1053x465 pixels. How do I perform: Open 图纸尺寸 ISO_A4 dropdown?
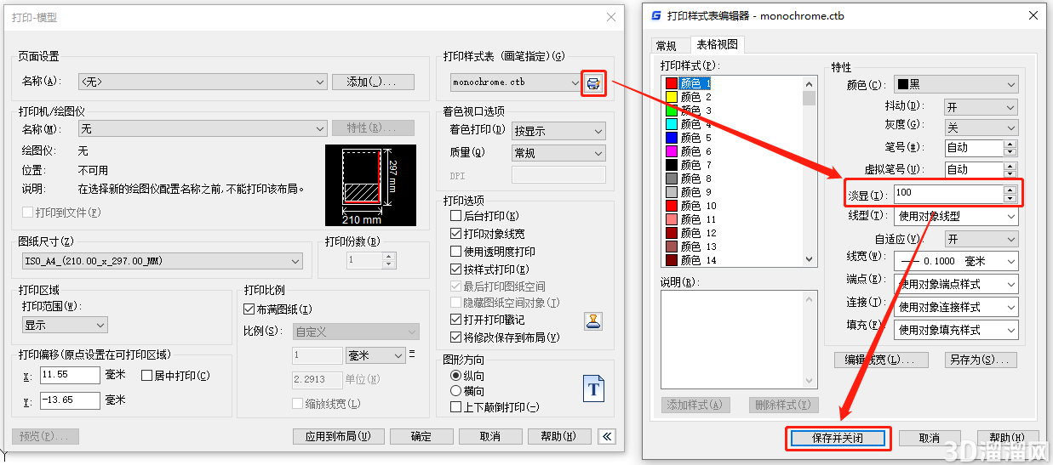163,261
